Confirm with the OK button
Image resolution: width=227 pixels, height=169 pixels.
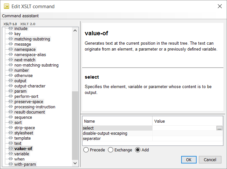coord(189,160)
